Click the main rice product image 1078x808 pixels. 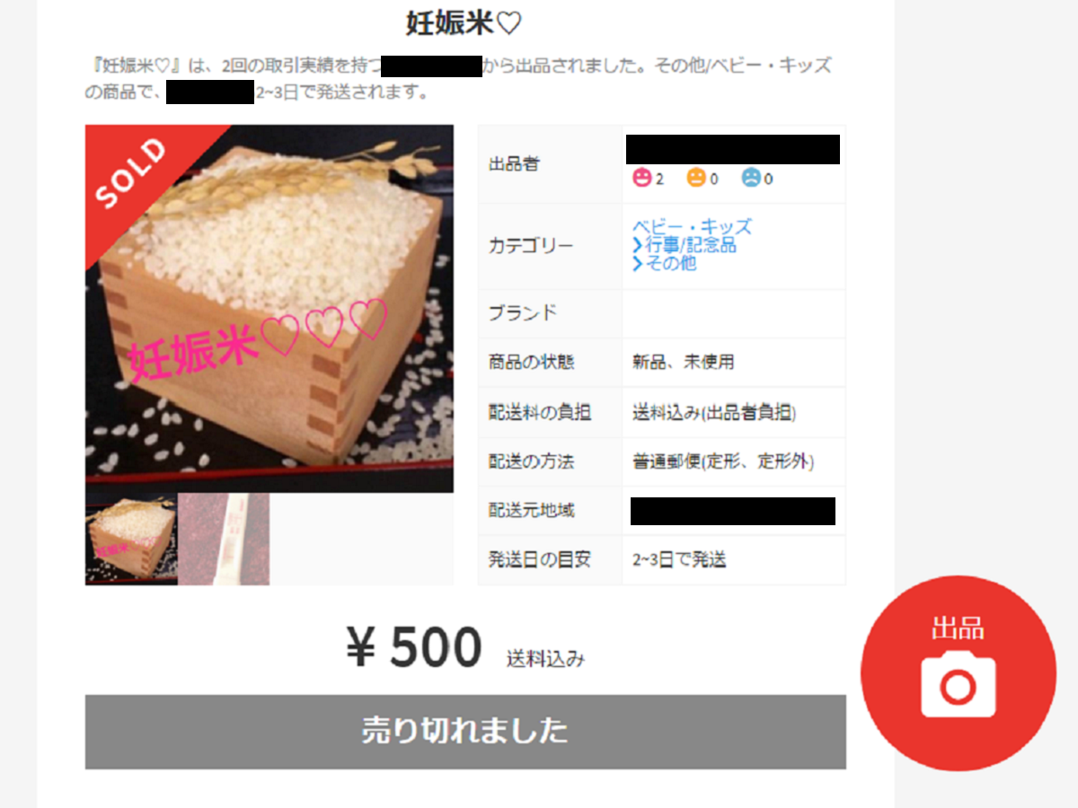(x=269, y=309)
